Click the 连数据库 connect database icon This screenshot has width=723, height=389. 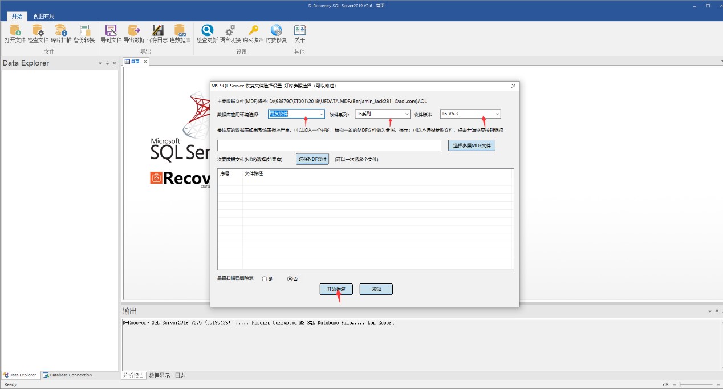(180, 34)
